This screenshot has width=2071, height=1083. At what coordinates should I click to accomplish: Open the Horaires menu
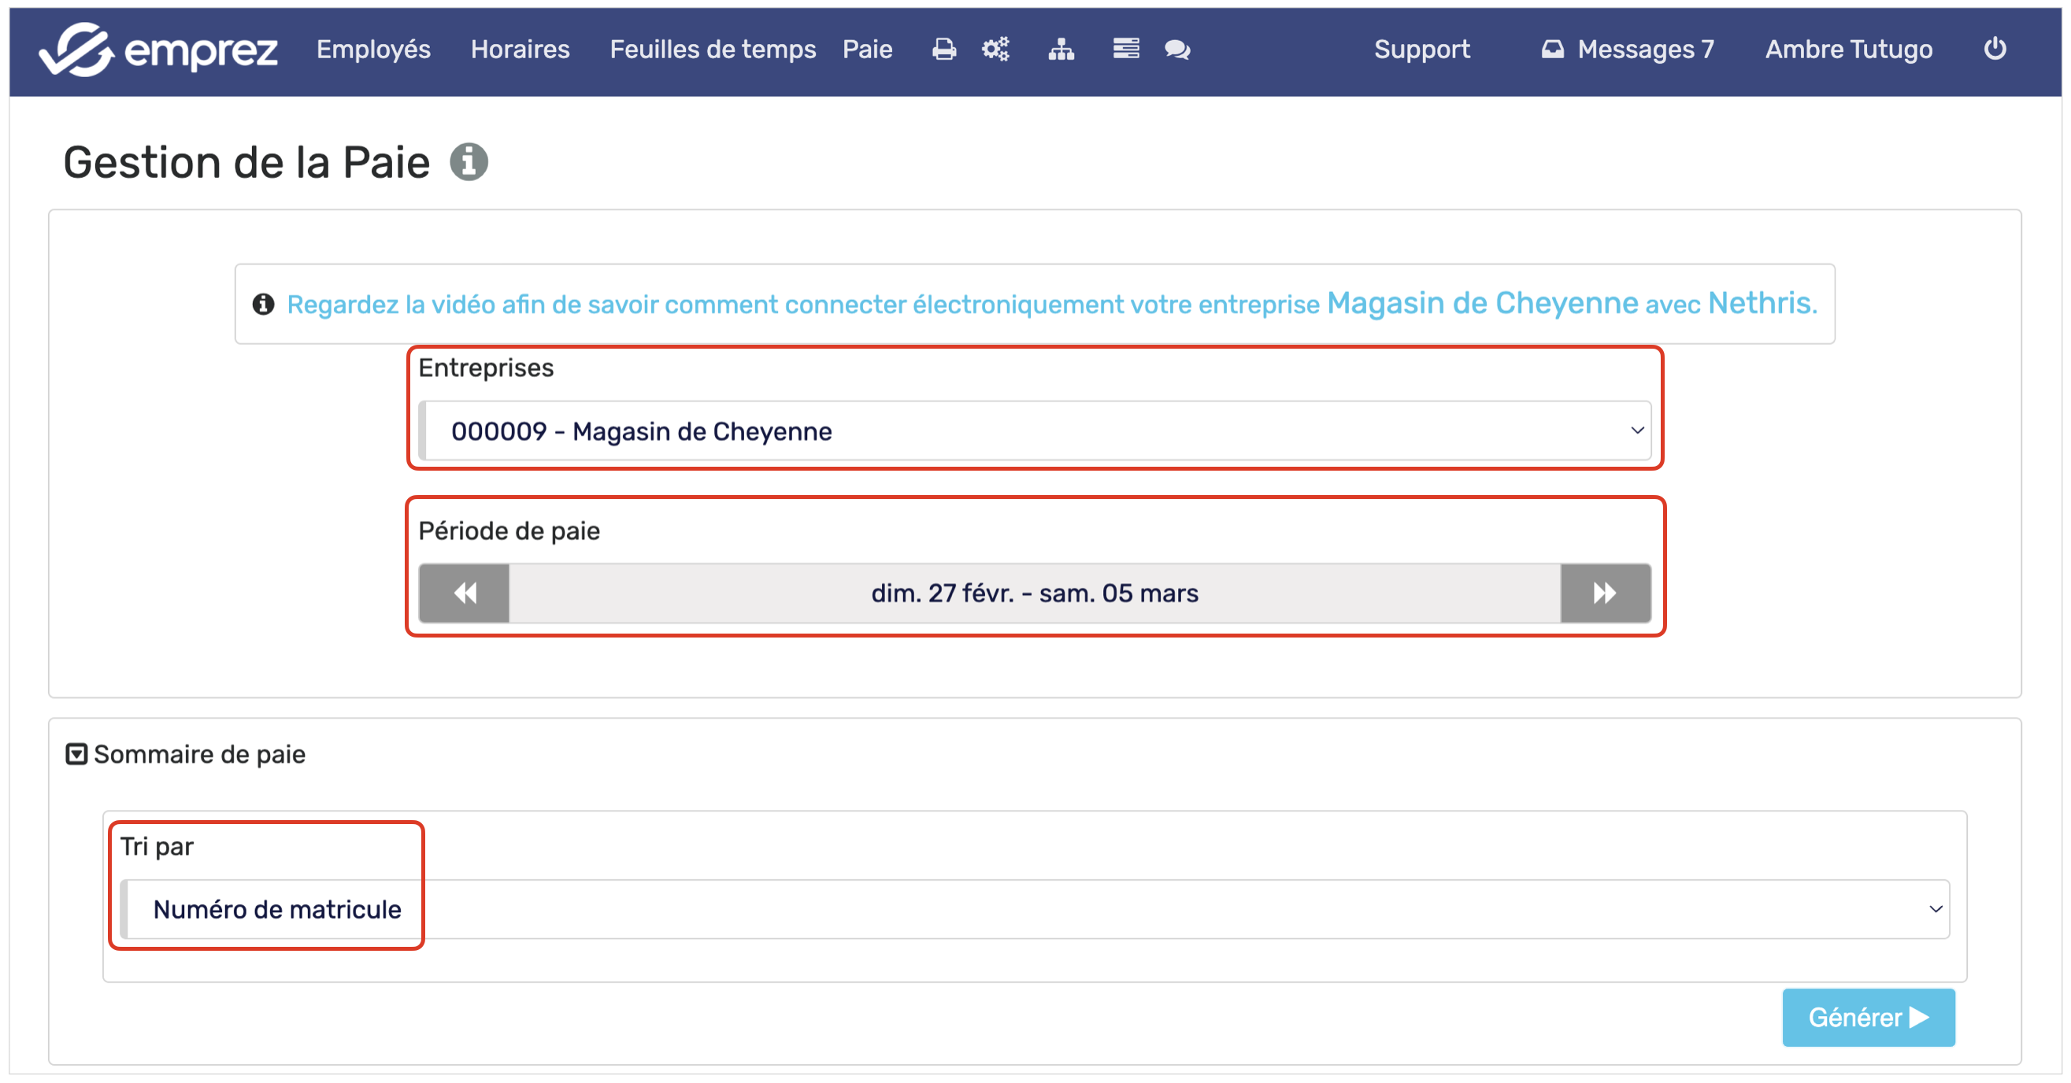pyautogui.click(x=521, y=50)
